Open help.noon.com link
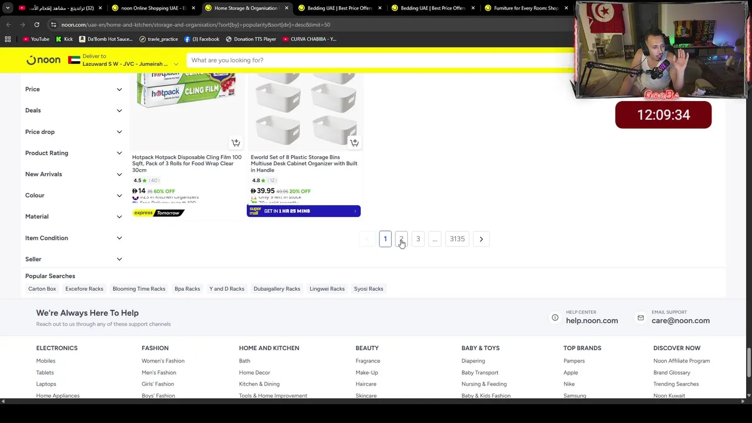The width and height of the screenshot is (752, 423). click(592, 321)
